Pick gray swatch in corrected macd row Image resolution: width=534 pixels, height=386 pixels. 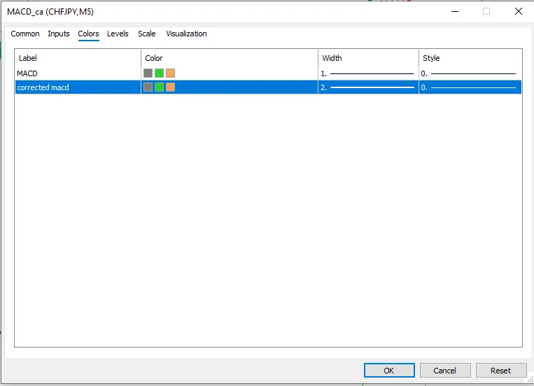point(148,87)
